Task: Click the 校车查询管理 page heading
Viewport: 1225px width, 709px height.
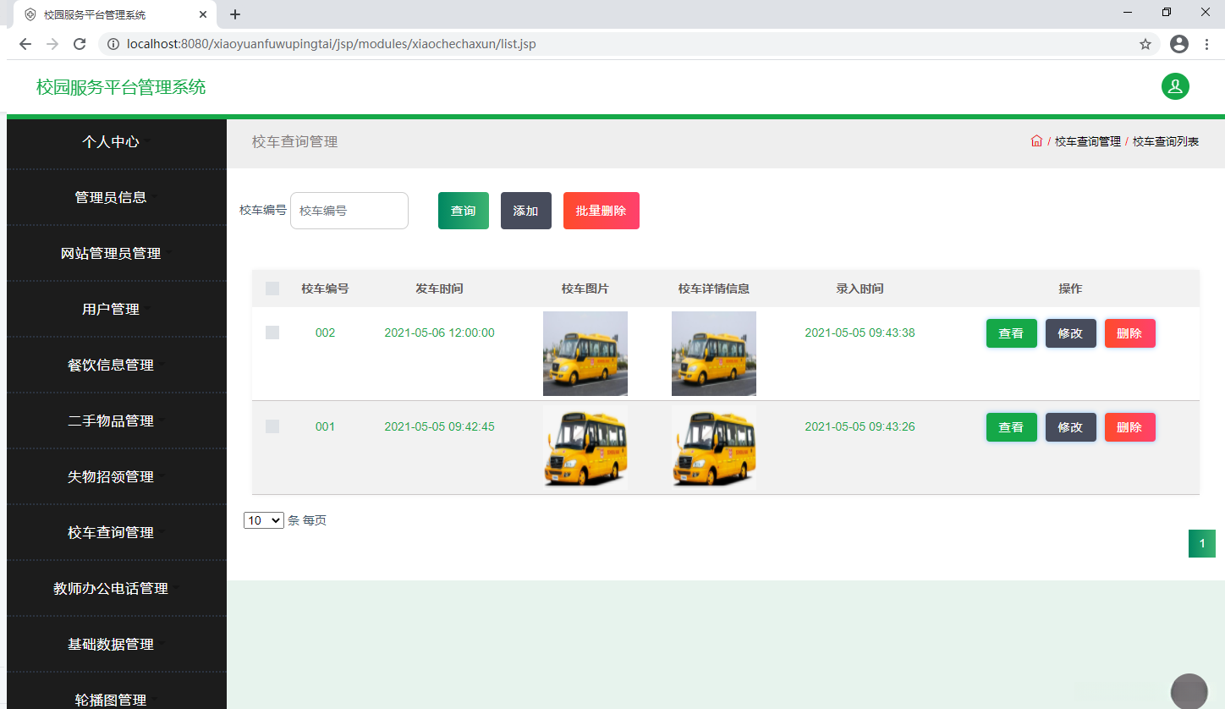Action: [295, 142]
